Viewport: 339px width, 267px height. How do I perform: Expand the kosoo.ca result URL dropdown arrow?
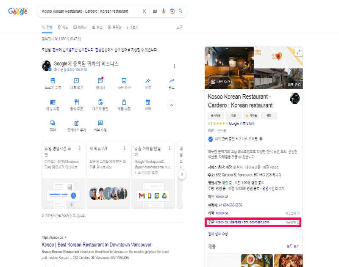66,238
